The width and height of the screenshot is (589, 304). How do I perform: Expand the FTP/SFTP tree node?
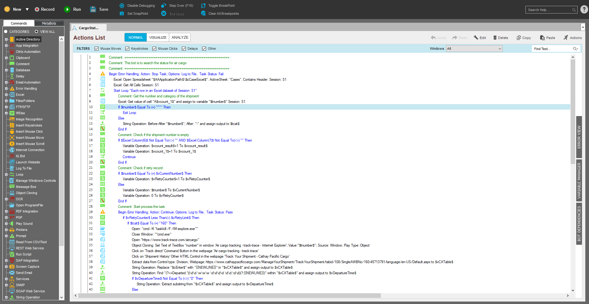6,107
